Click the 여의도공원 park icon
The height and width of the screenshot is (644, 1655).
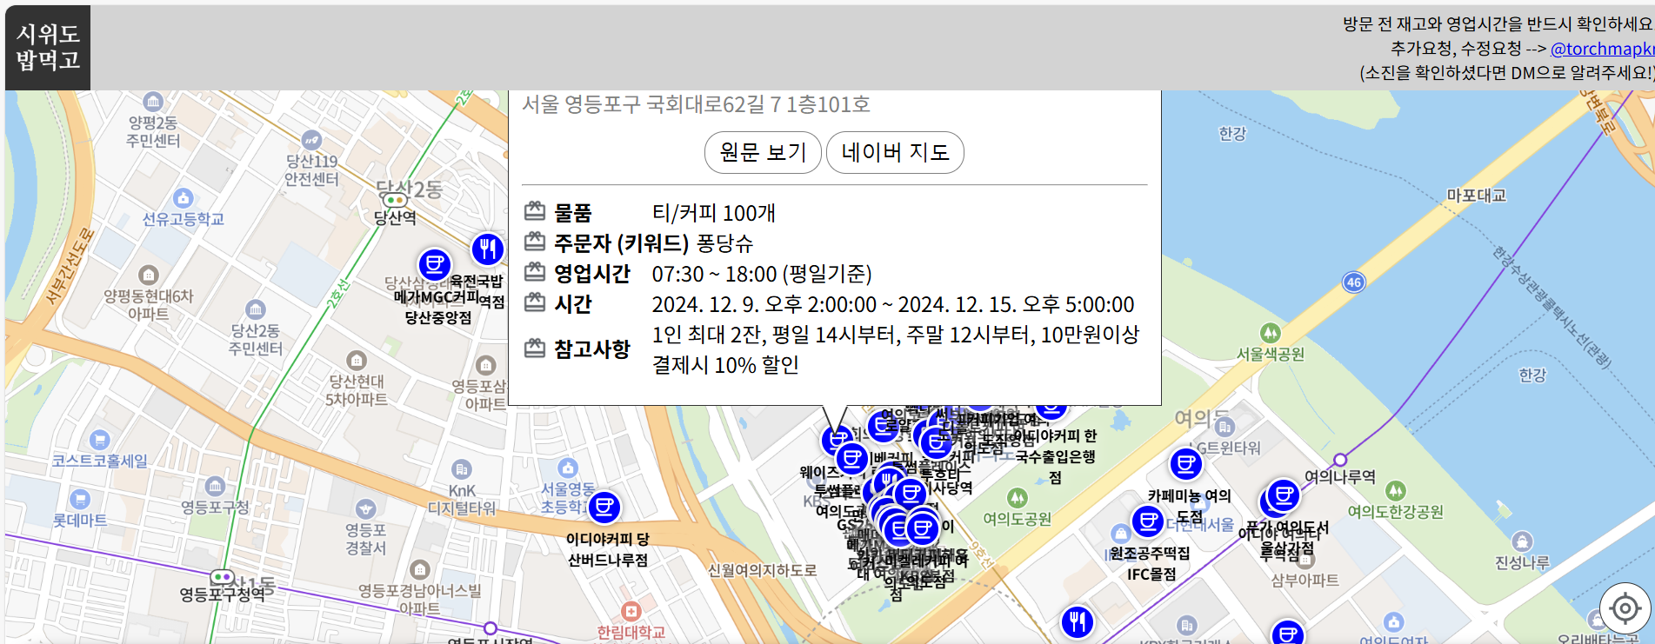[1018, 498]
